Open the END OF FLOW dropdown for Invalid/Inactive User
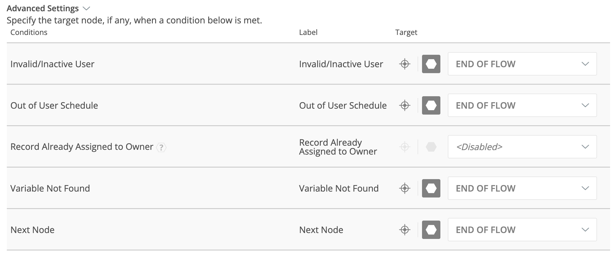 522,64
